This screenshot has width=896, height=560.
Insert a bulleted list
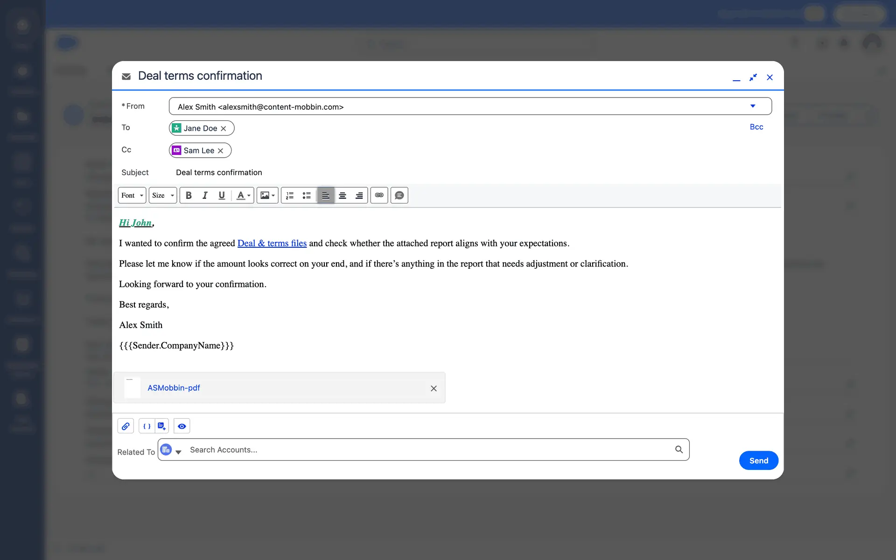[x=307, y=196]
